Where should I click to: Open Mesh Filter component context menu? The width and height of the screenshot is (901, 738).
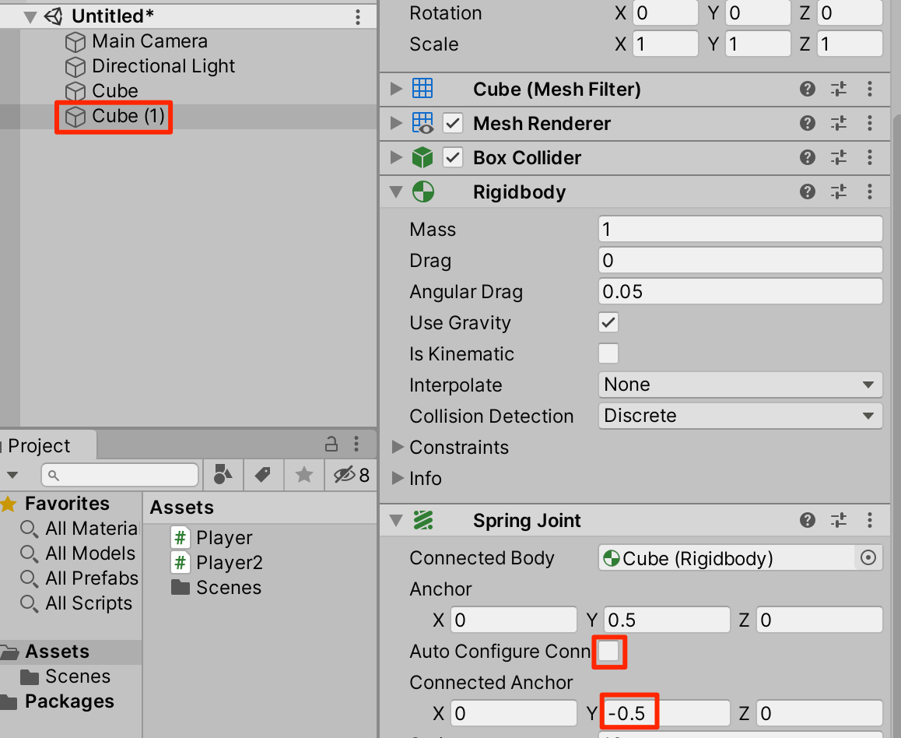(x=870, y=89)
